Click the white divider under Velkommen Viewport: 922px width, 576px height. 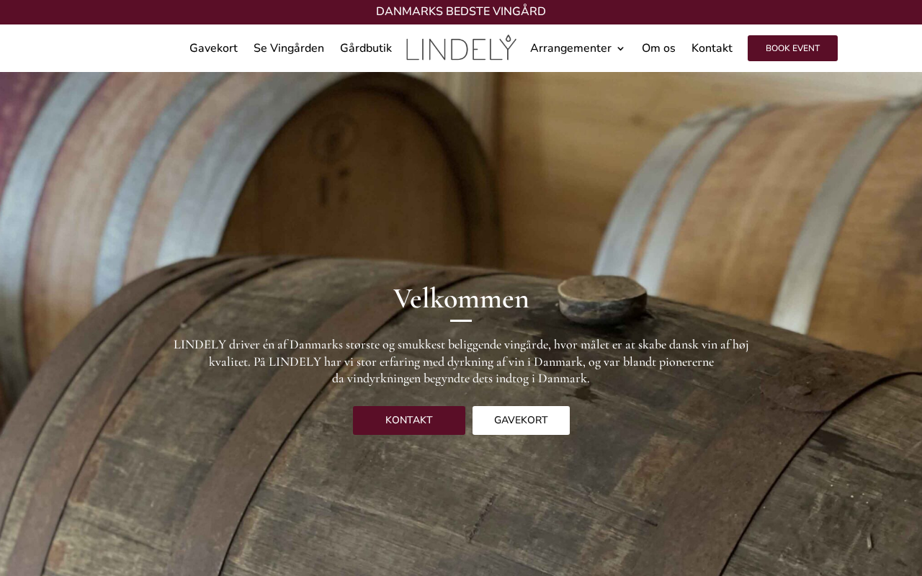461,320
